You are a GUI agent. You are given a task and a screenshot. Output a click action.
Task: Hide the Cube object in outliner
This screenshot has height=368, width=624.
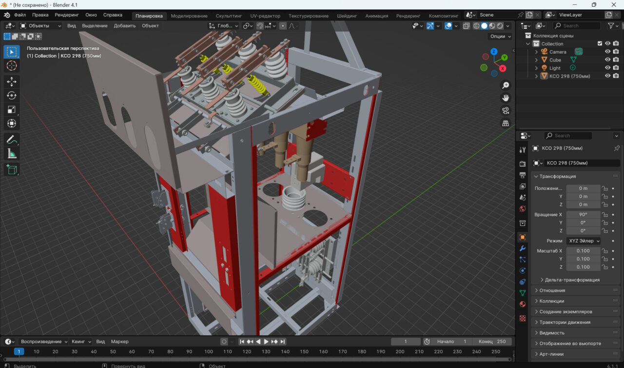click(607, 60)
